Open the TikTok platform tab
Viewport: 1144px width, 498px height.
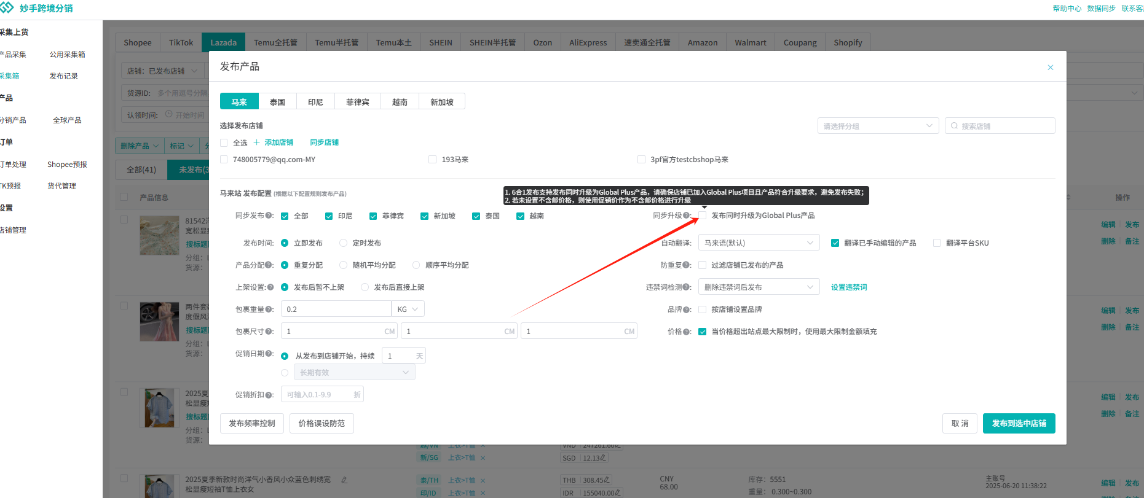pos(181,42)
